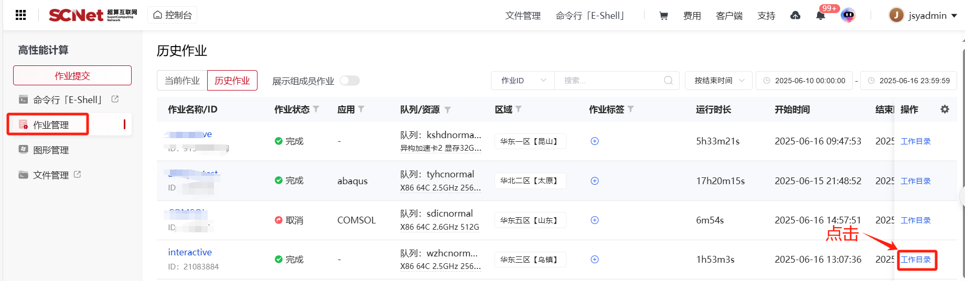Filter by 作业状态 column funnel icon

pos(316,109)
